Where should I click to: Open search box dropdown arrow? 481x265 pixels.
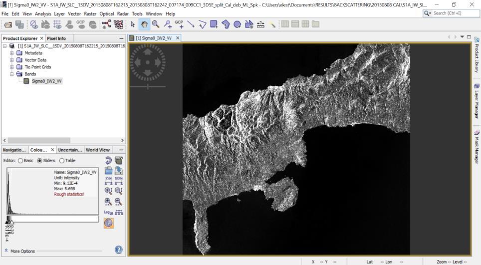tap(430, 13)
